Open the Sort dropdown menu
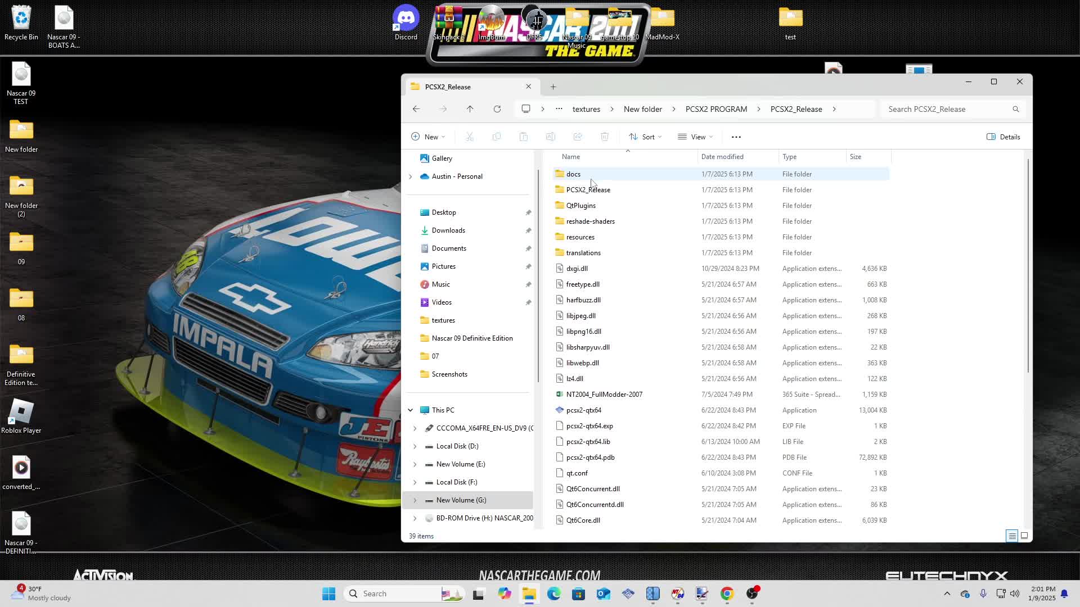 [x=645, y=137]
